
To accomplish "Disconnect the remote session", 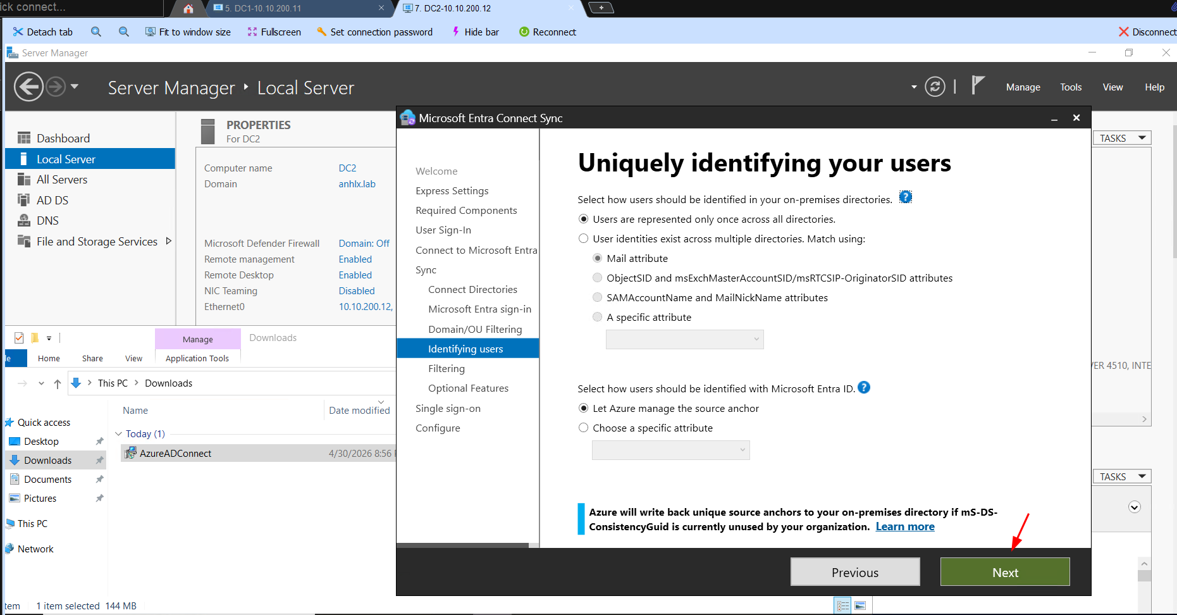I will click(1147, 32).
